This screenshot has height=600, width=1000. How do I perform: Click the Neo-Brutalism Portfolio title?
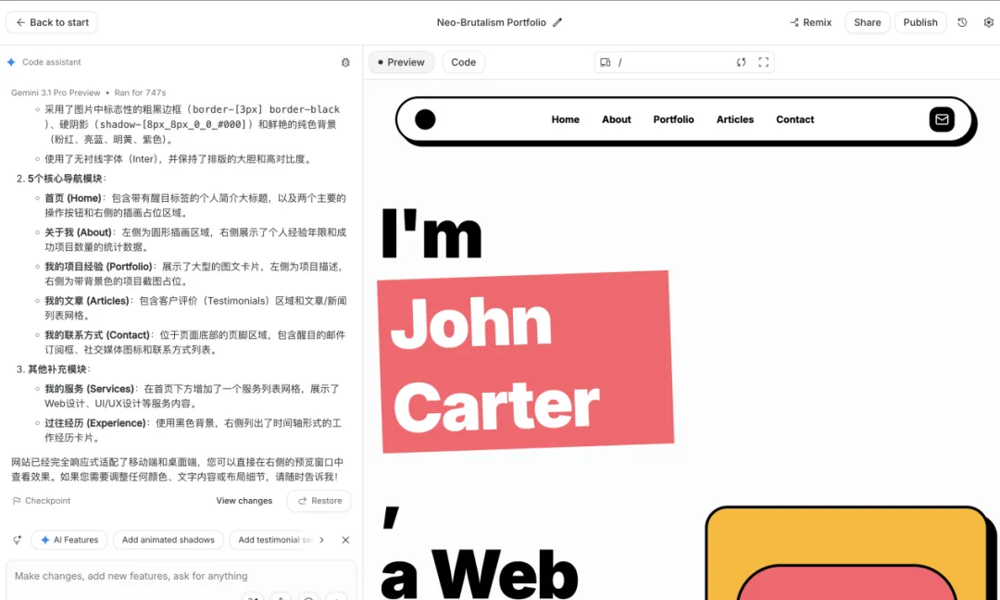tap(491, 22)
